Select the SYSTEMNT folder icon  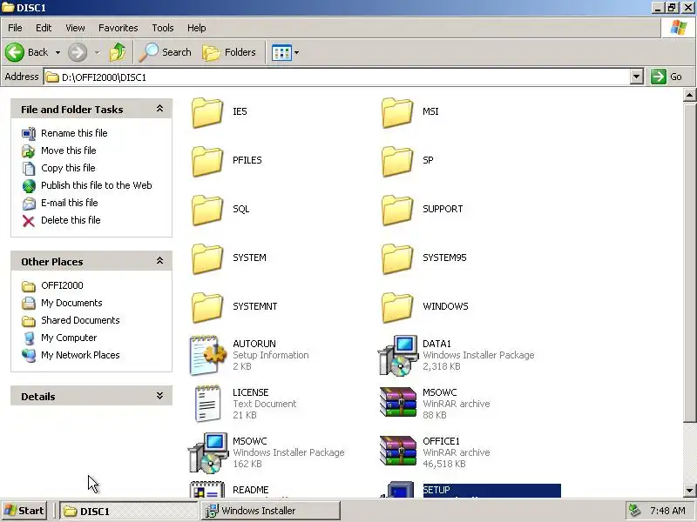(207, 308)
